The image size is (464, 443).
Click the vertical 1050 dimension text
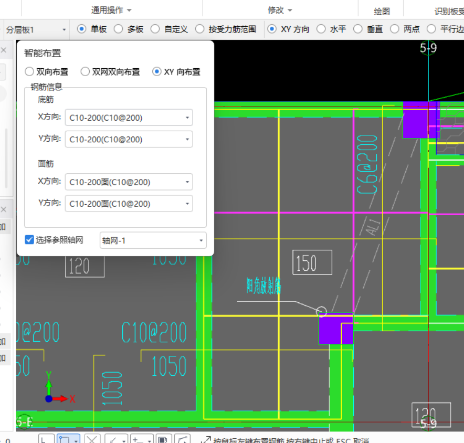click(112, 388)
